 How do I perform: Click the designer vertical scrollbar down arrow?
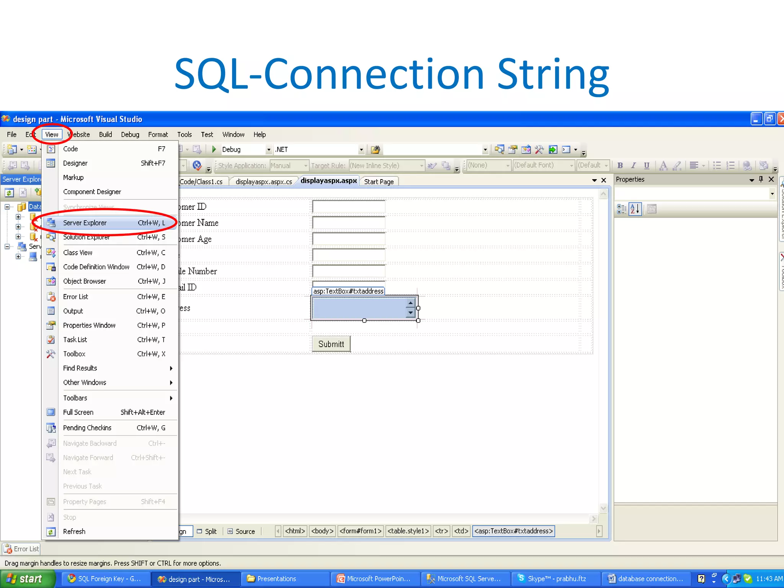603,508
